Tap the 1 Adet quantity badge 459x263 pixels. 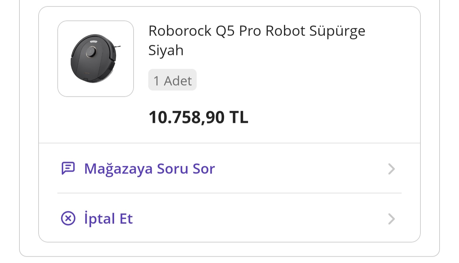172,80
